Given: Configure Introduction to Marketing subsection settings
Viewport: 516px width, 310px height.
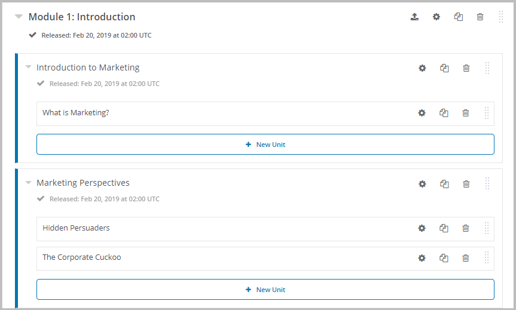Looking at the screenshot, I should [422, 68].
